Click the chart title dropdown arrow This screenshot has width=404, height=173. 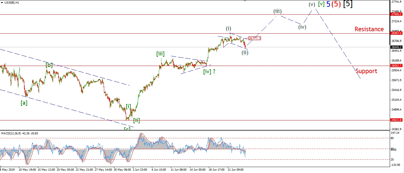(1, 2)
